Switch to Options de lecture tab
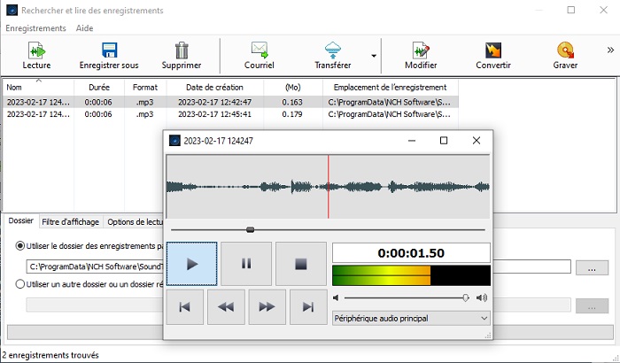This screenshot has height=363, width=620. (x=134, y=222)
